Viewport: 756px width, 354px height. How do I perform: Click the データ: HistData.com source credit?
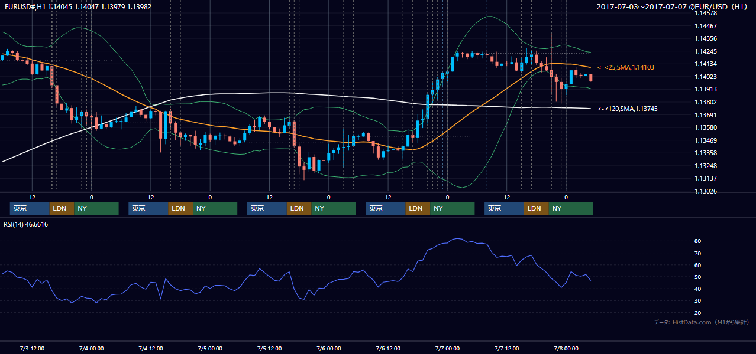(x=701, y=323)
